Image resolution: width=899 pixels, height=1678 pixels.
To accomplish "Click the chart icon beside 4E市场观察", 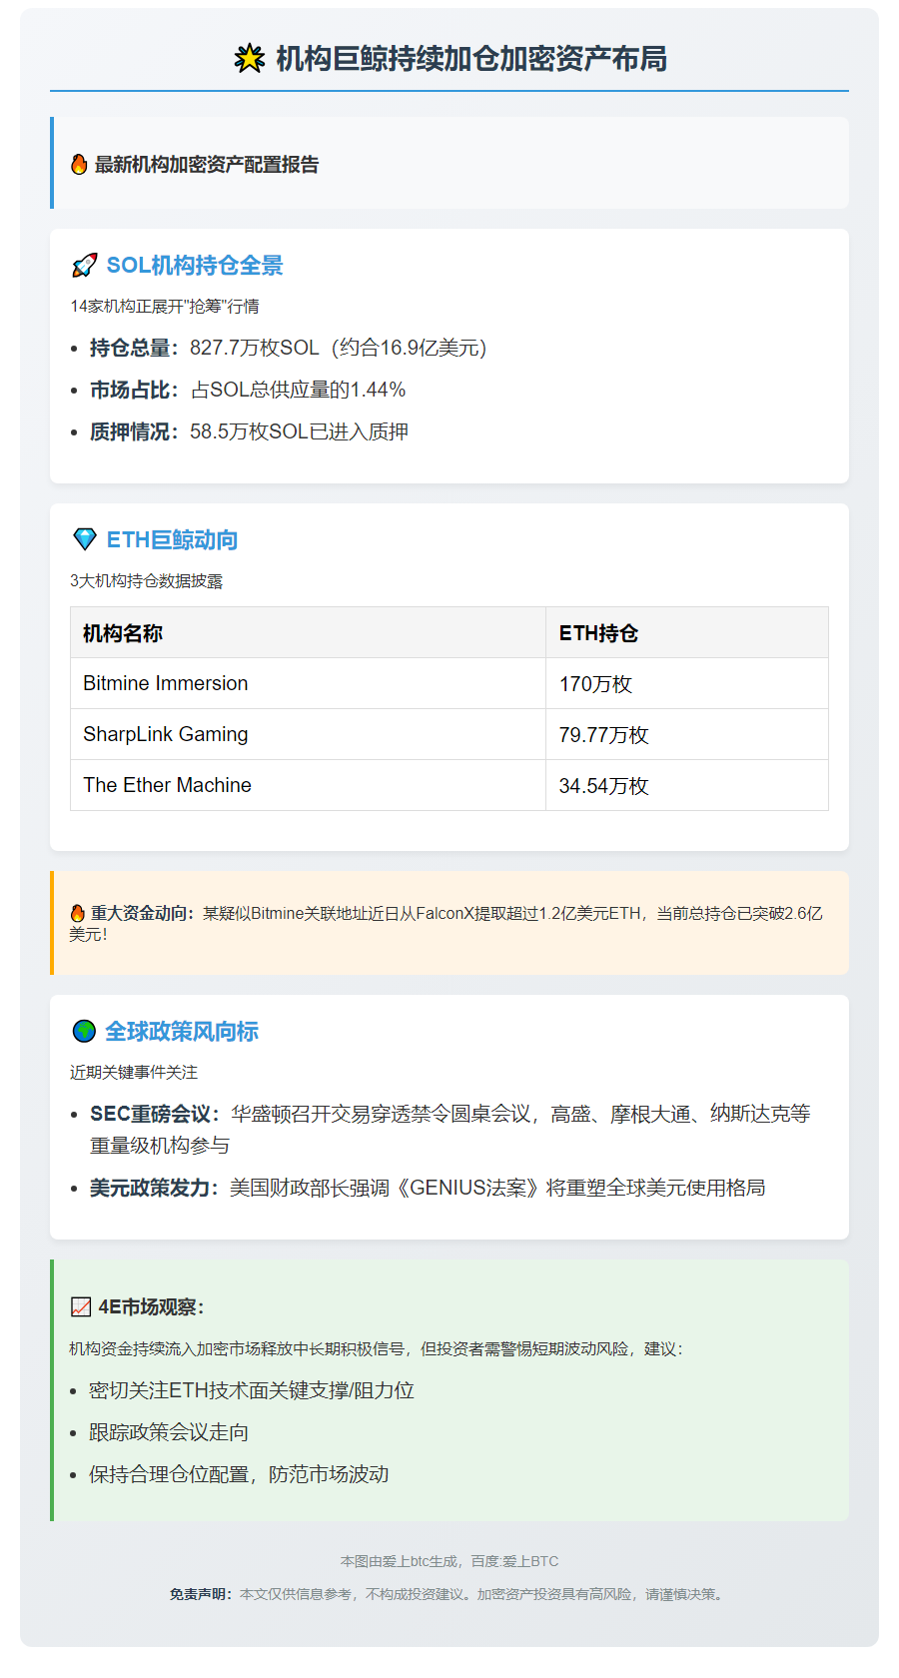I will [81, 1307].
